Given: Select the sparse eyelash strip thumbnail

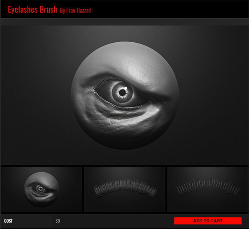Looking at the screenshot, I should (x=207, y=189).
